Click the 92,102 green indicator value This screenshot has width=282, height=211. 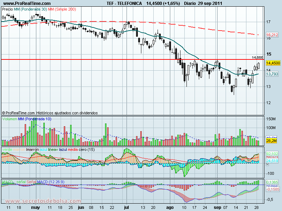coord(272,154)
